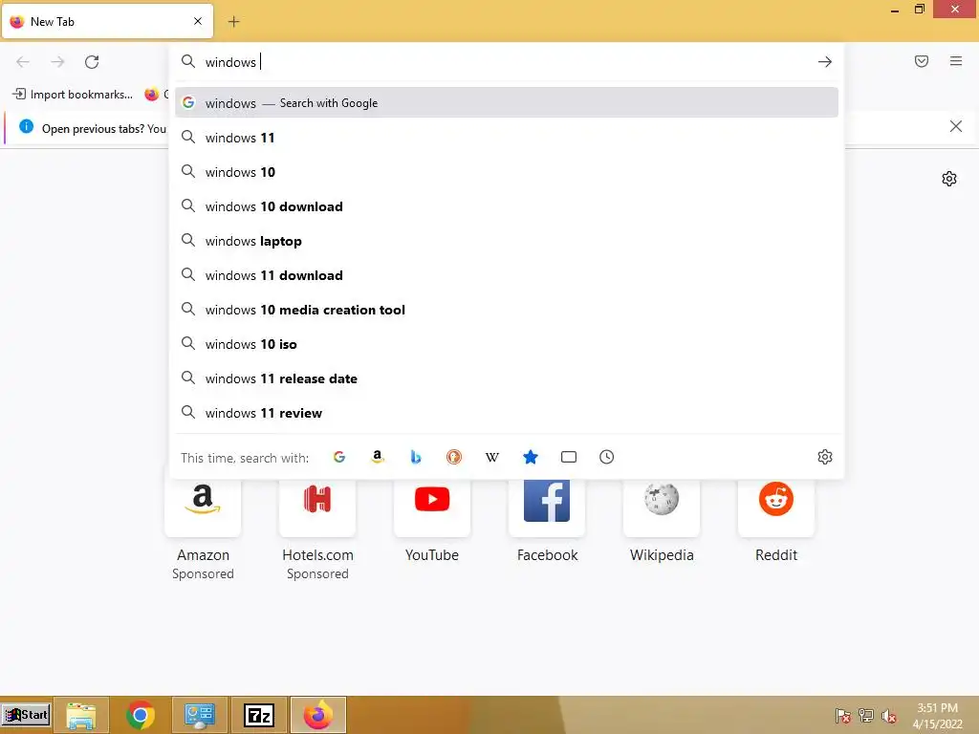Viewport: 979px width, 734px height.
Task: Click the Windows Start button
Action: pyautogui.click(x=26, y=715)
